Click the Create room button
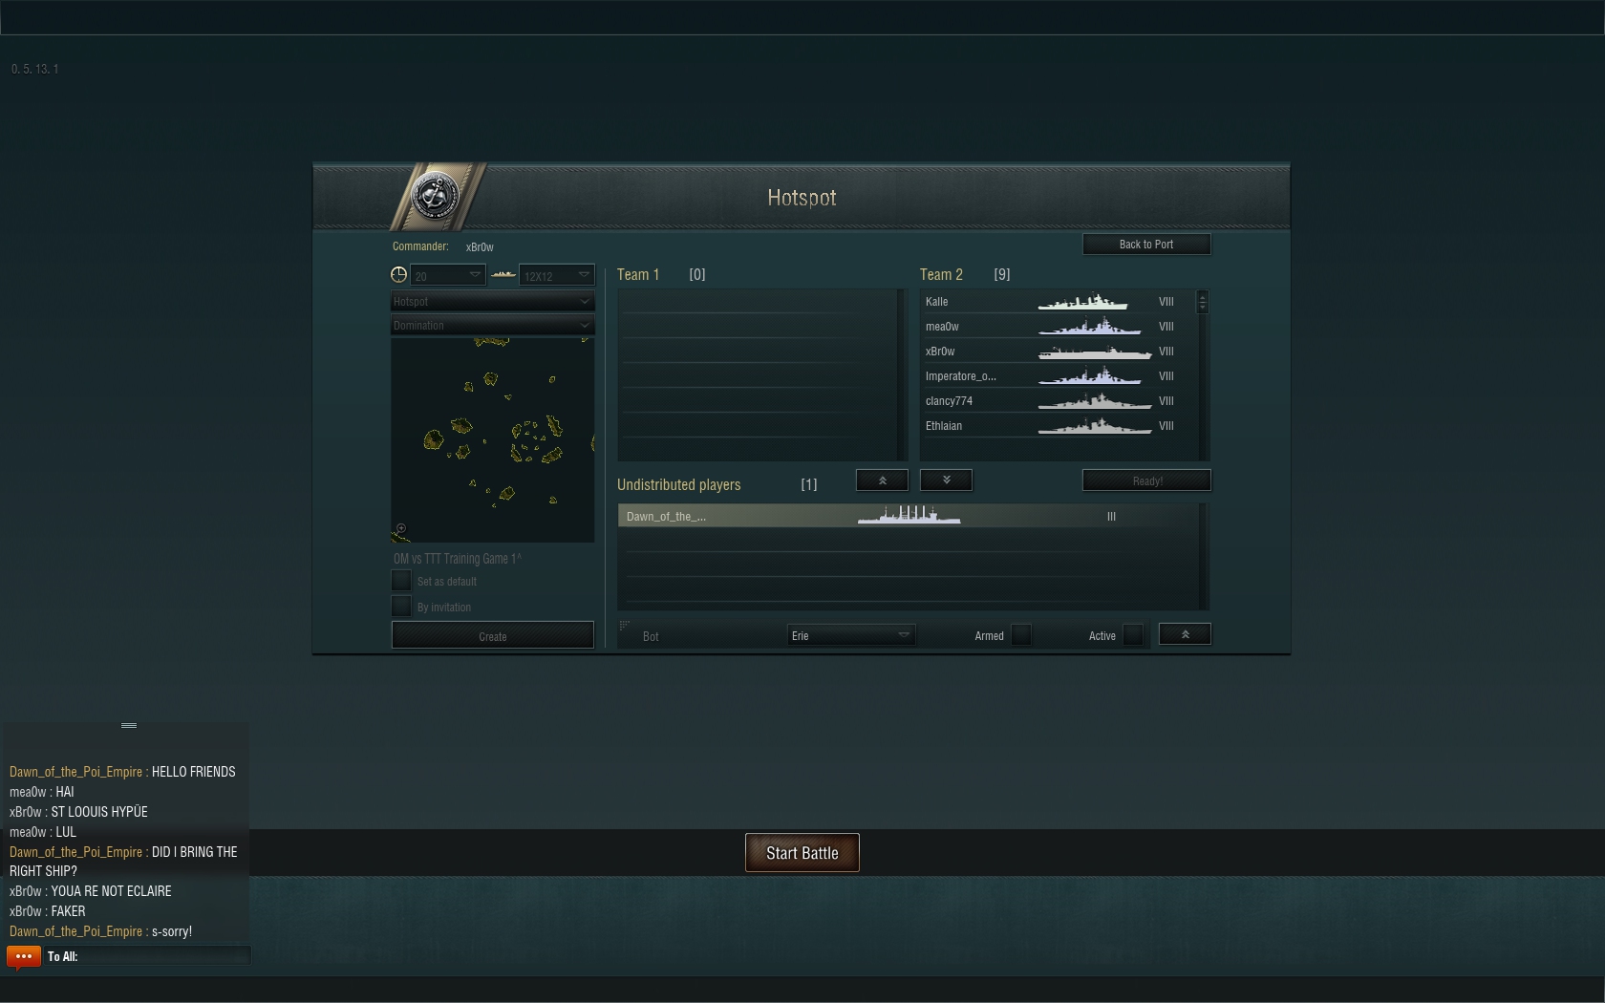The image size is (1605, 1003). pyautogui.click(x=493, y=635)
